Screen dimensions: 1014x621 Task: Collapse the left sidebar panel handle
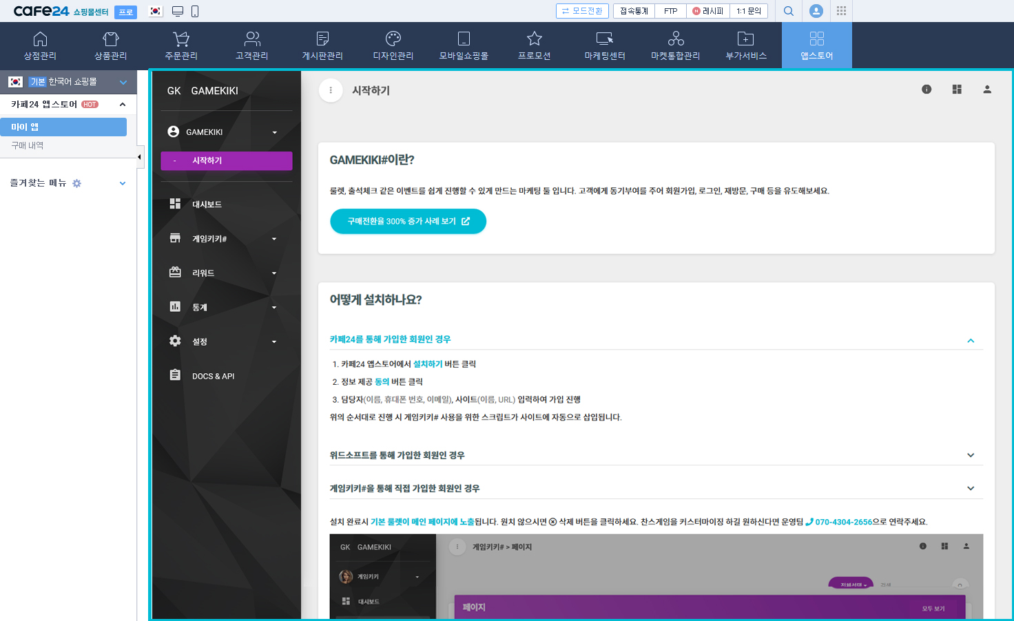pos(139,157)
